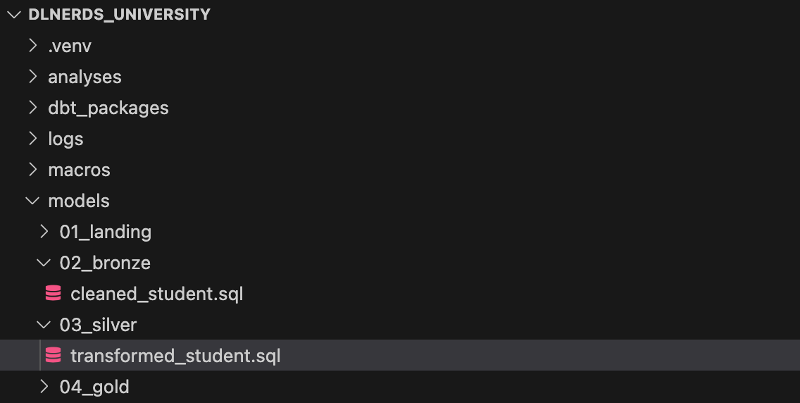The height and width of the screenshot is (403, 800).
Task: Expand the .venv folder chevron
Action: tap(33, 45)
